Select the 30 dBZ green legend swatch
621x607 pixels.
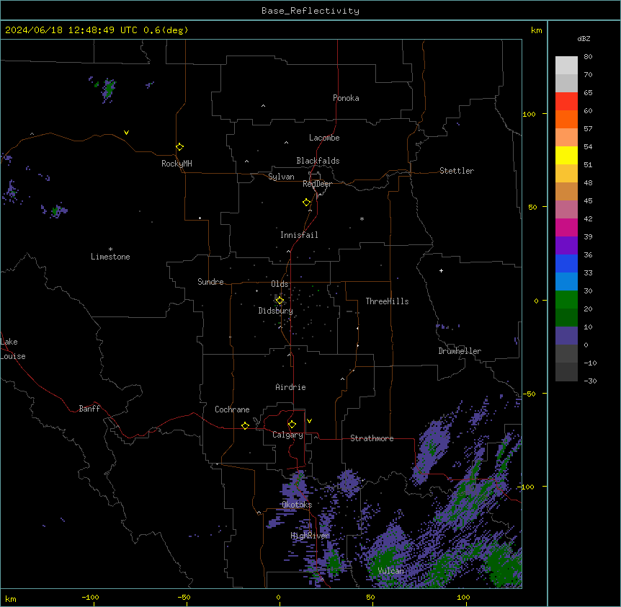pos(566,300)
